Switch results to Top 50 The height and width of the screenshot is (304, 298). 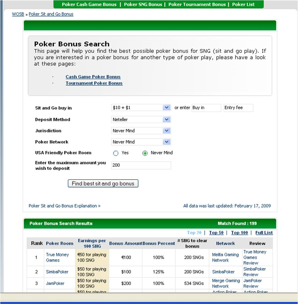[x=216, y=233]
